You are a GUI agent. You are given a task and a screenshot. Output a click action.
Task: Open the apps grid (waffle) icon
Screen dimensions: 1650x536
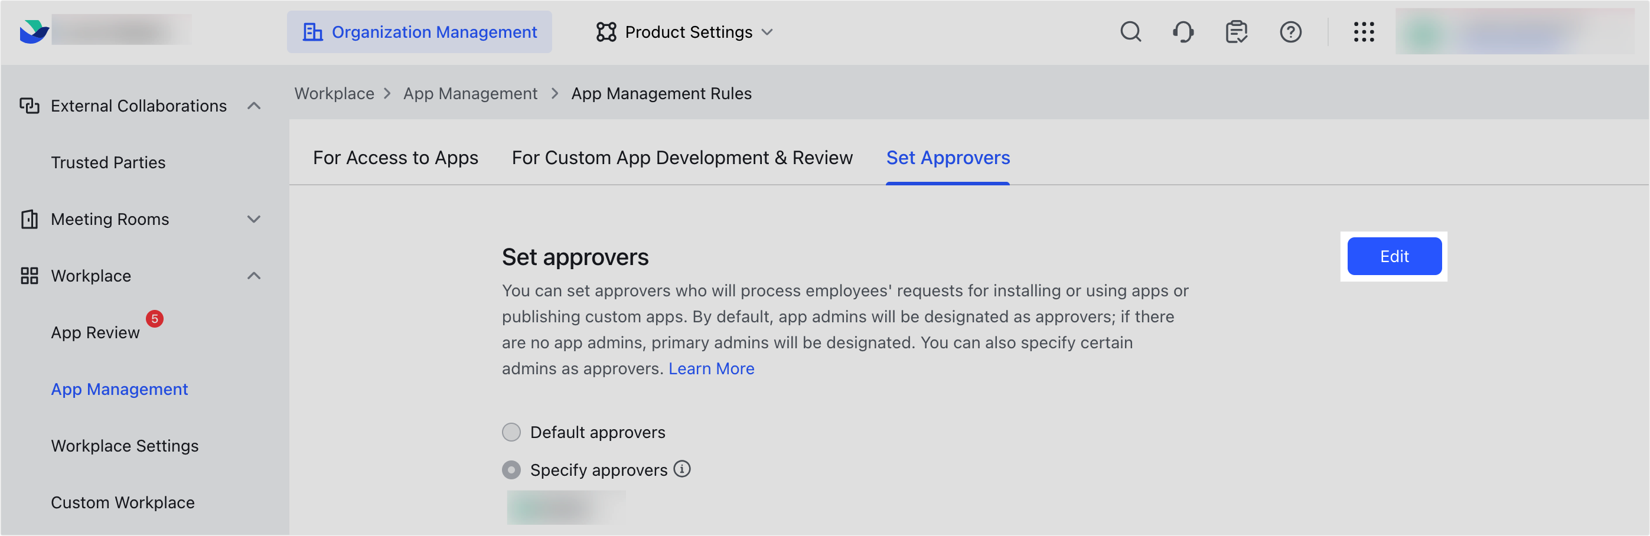pos(1364,32)
